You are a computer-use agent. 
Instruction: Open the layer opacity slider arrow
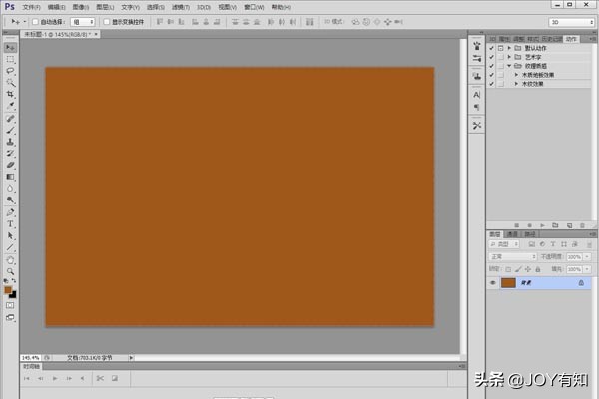(588, 257)
